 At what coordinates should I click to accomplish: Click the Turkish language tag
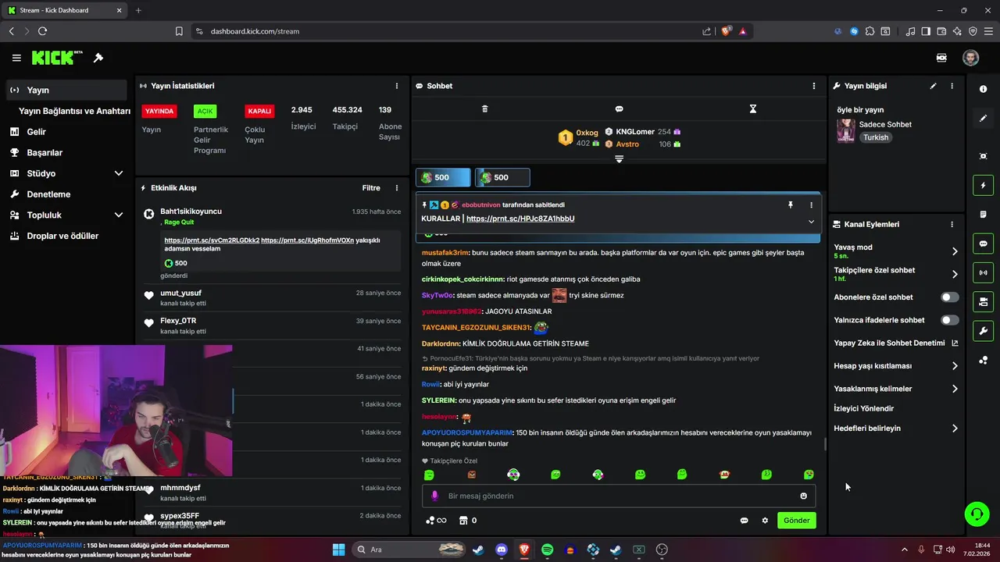(x=876, y=137)
